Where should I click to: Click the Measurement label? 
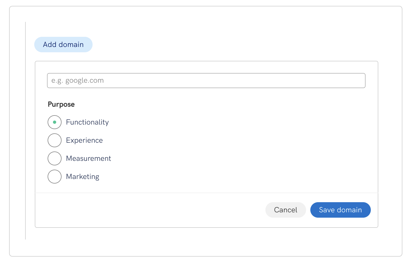[89, 158]
